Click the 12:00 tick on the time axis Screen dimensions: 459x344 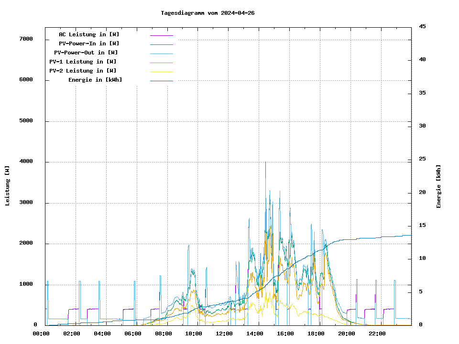point(224,333)
